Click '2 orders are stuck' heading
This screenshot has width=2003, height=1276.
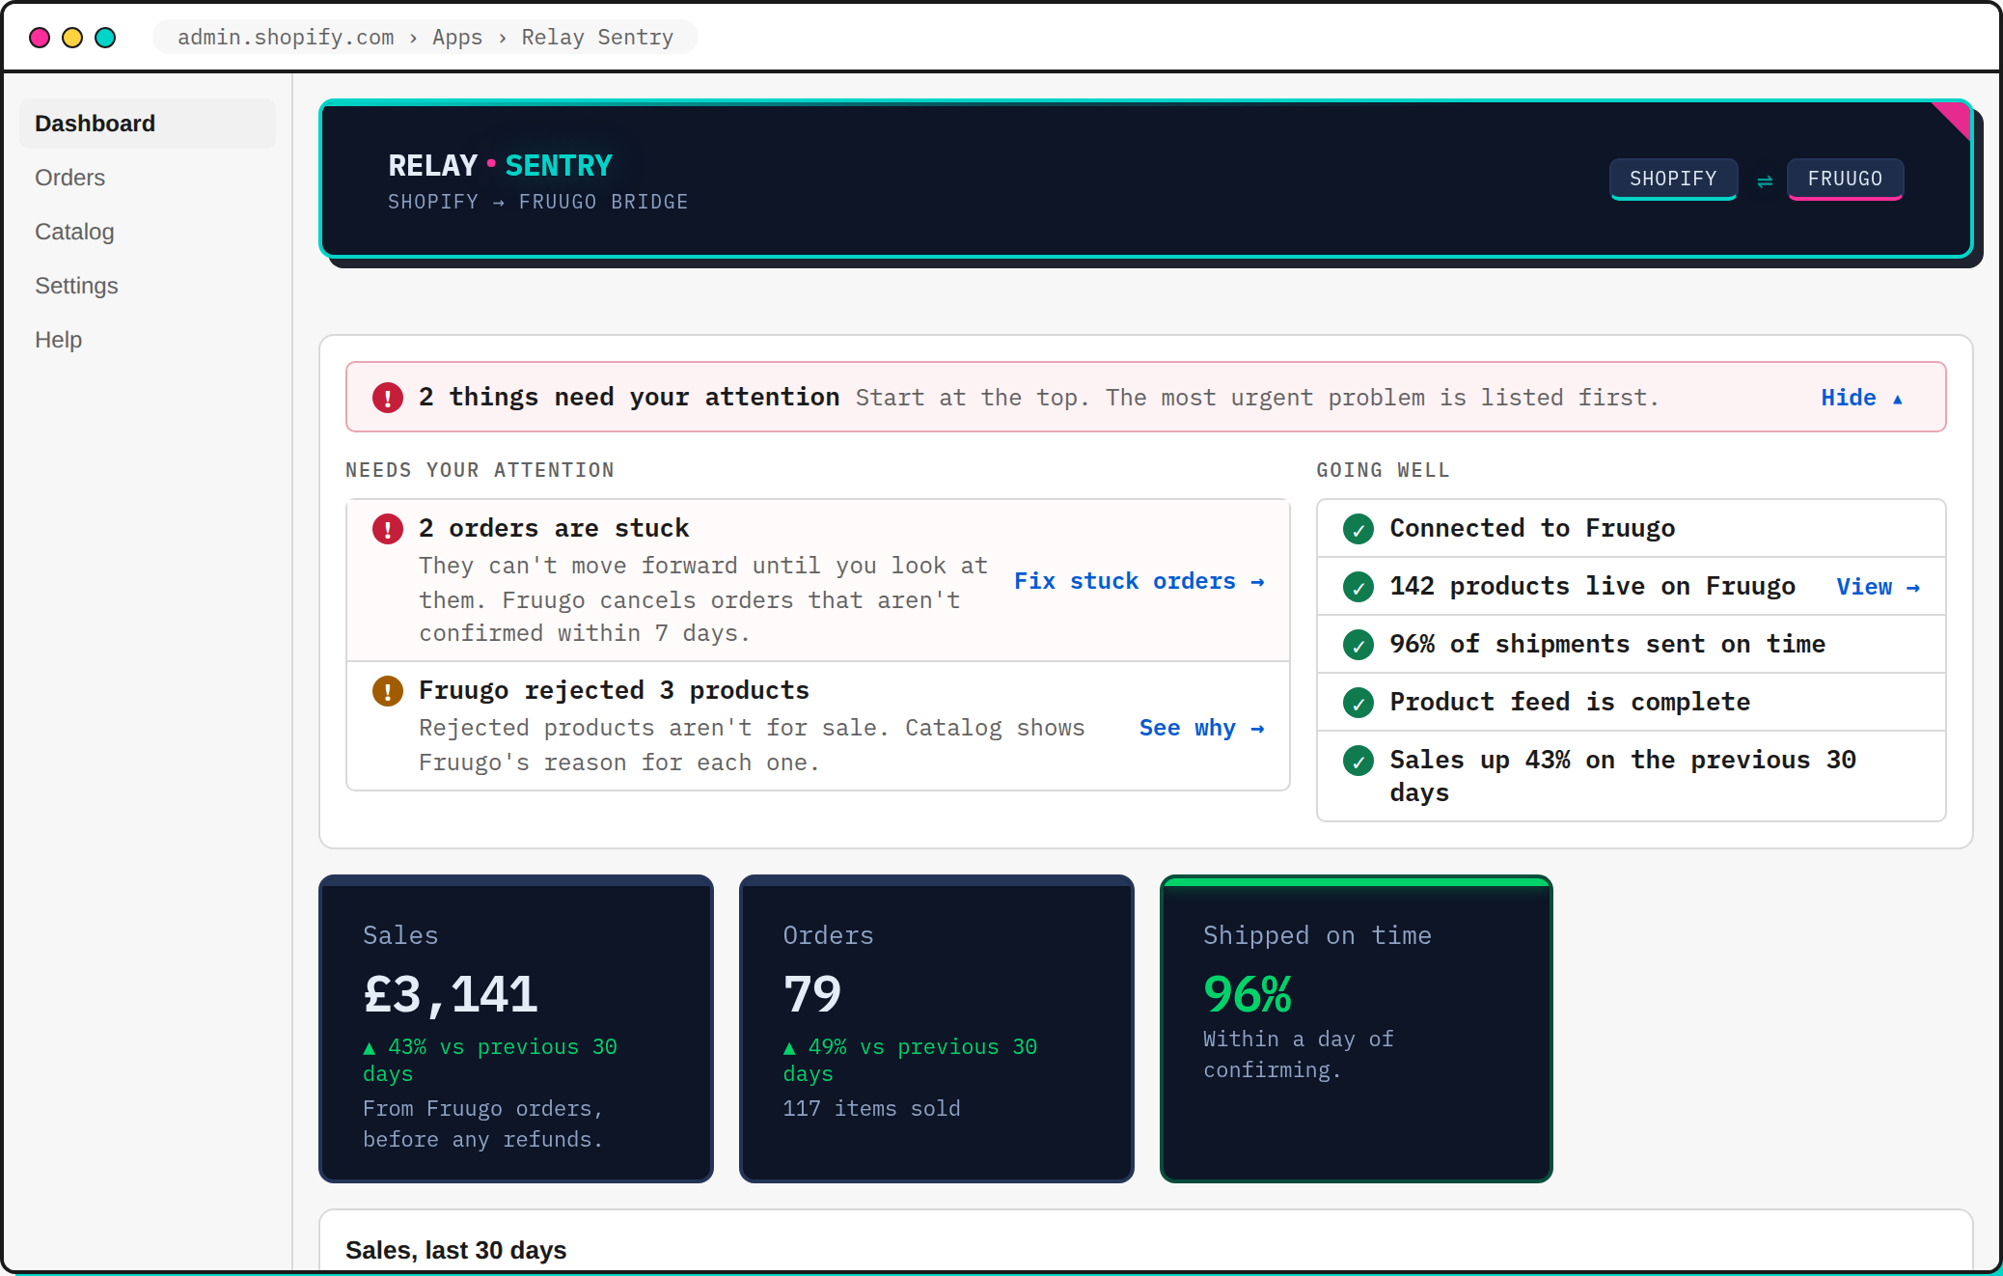[554, 528]
